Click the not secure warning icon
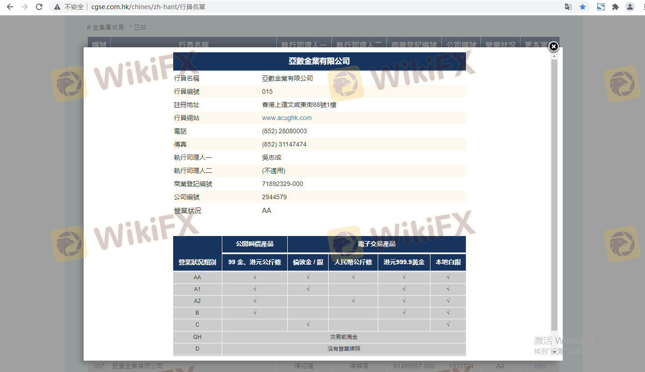This screenshot has height=372, width=645. point(57,7)
